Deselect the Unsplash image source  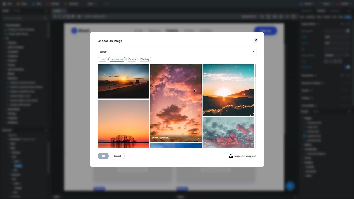(x=116, y=59)
